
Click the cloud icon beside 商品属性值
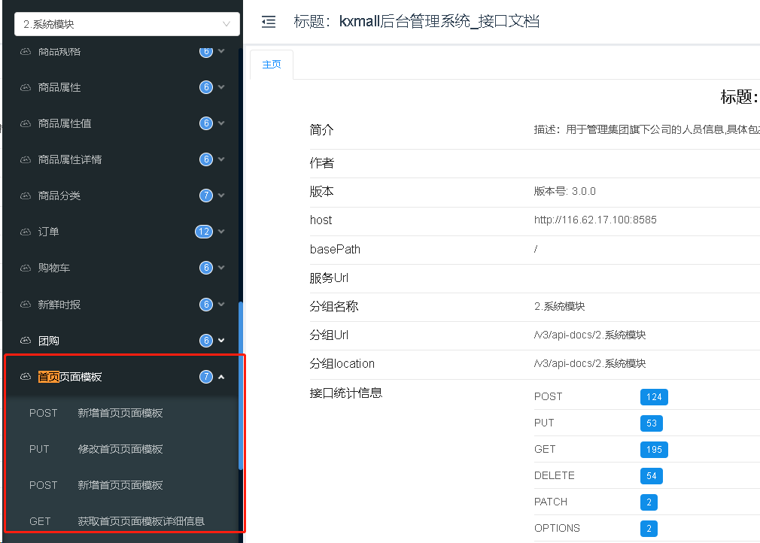click(26, 123)
